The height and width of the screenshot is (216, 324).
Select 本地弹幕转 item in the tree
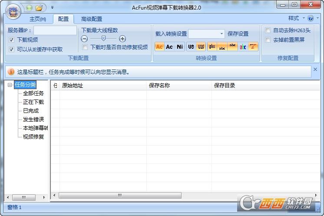(x=35, y=128)
